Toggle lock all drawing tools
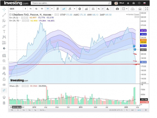 [4, 79]
